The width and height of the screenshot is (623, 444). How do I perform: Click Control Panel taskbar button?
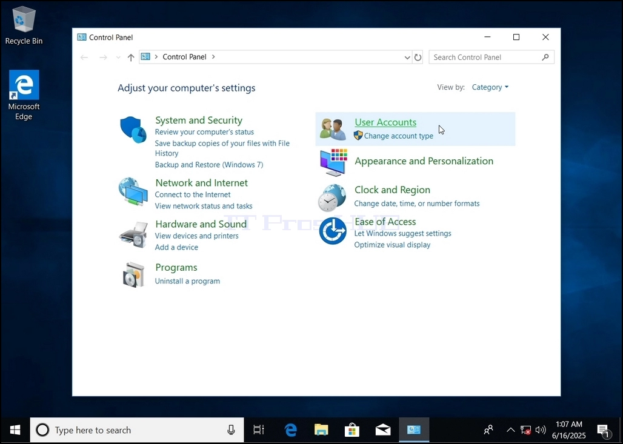[x=413, y=429]
